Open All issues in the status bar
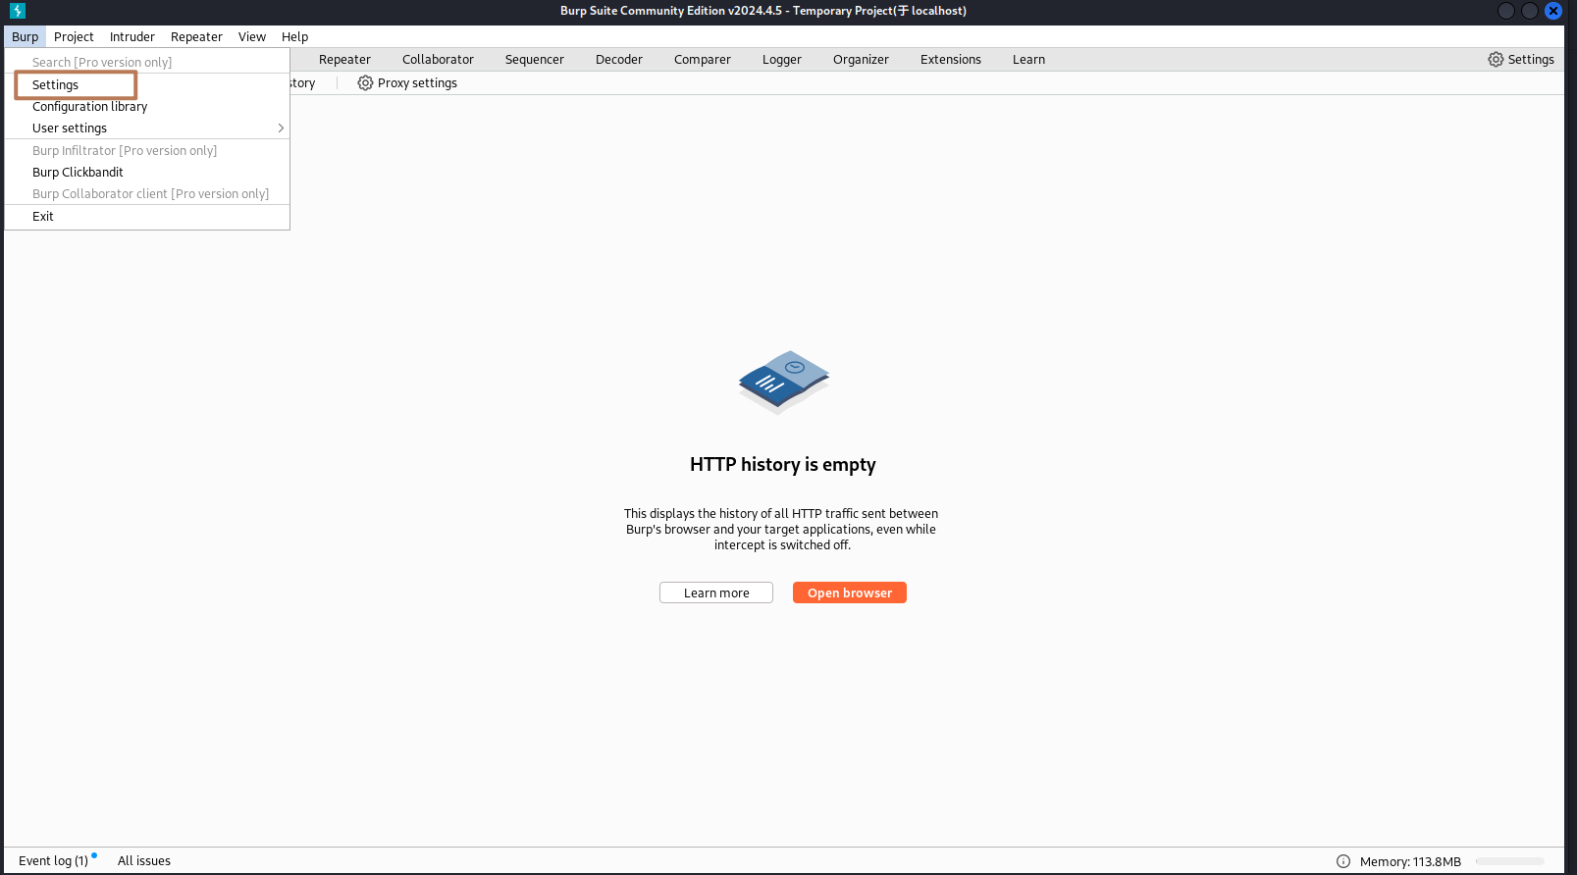Screen dimensions: 1577x875 pos(144,861)
